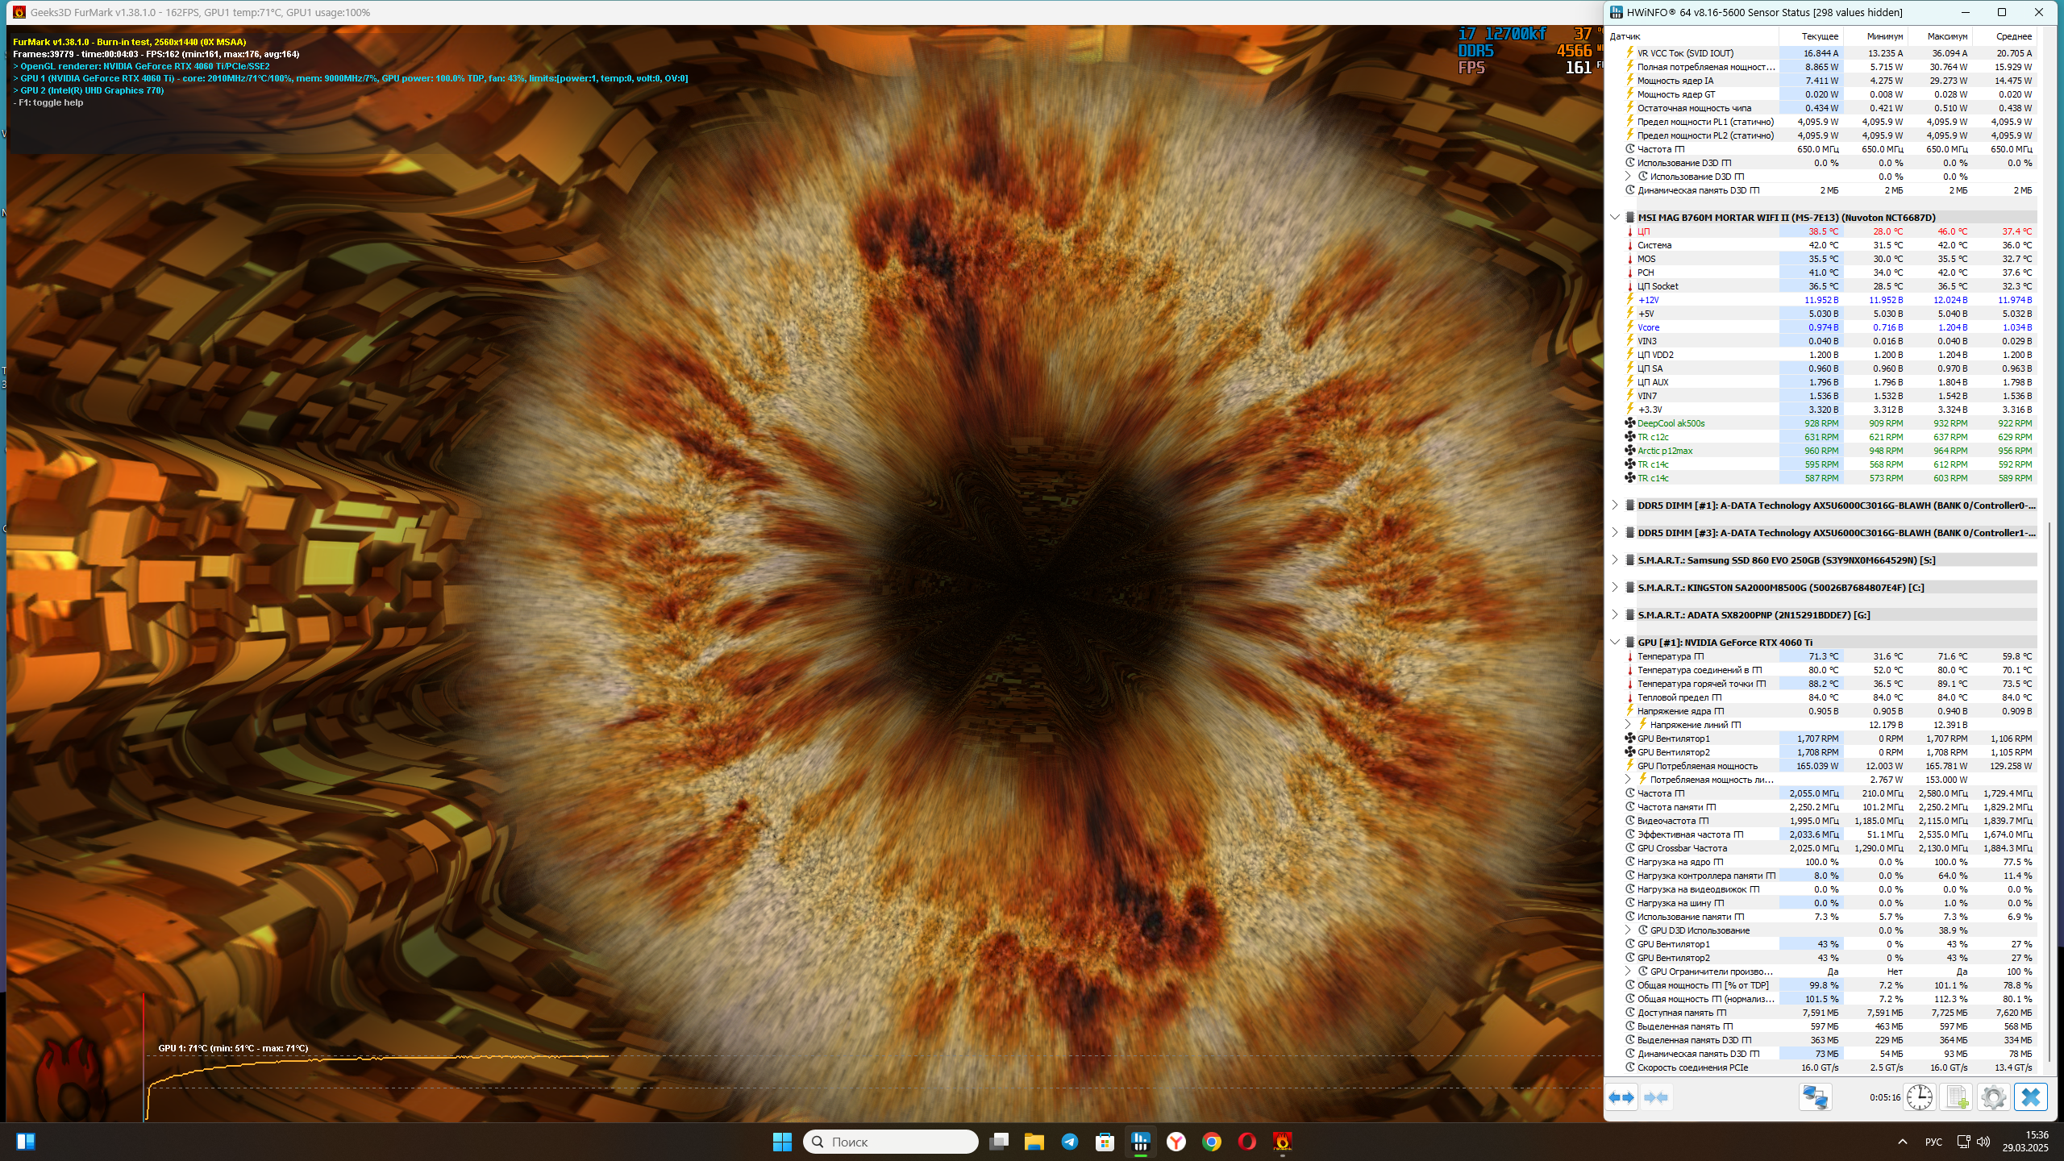This screenshot has height=1161, width=2064.
Task: Click the blue X to close sensors
Action: click(2030, 1097)
